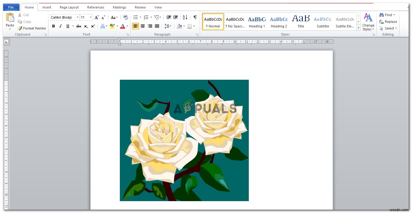Grow font size with the large A

click(97, 17)
